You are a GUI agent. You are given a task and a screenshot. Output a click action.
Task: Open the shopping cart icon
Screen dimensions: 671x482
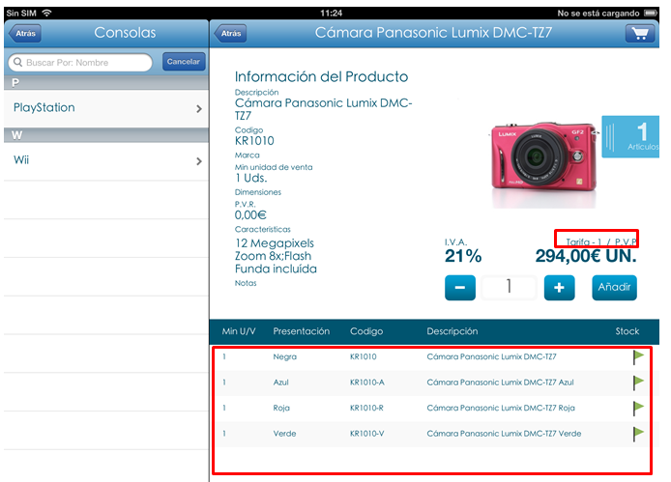click(640, 34)
